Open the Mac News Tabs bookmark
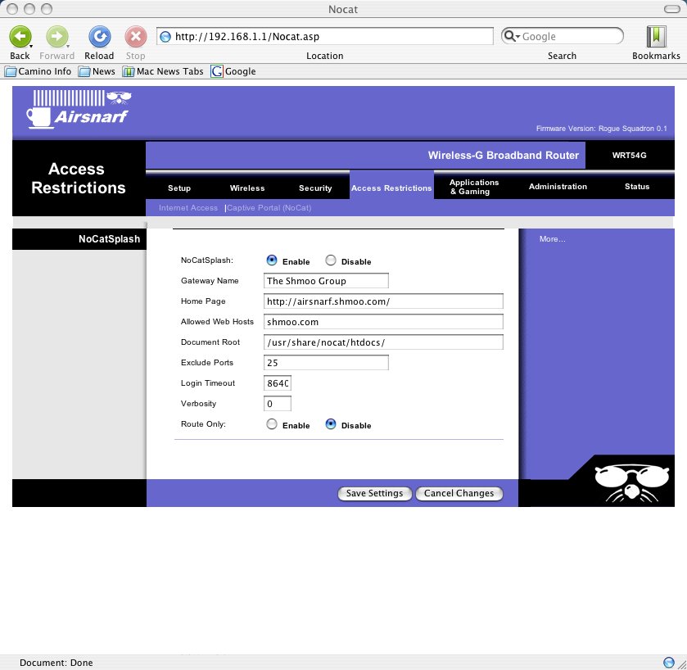This screenshot has width=687, height=670. pyautogui.click(x=163, y=71)
